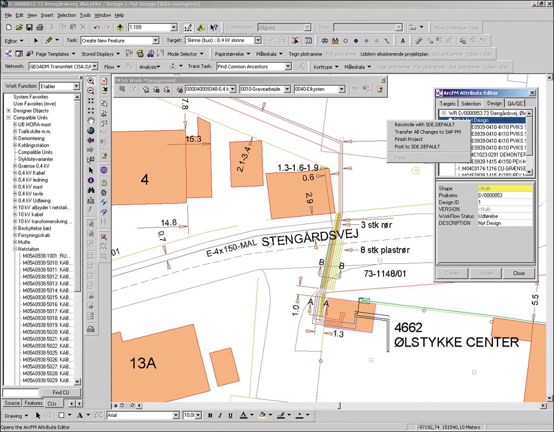Open the Find binoculars tool
The image size is (554, 432).
click(91, 190)
